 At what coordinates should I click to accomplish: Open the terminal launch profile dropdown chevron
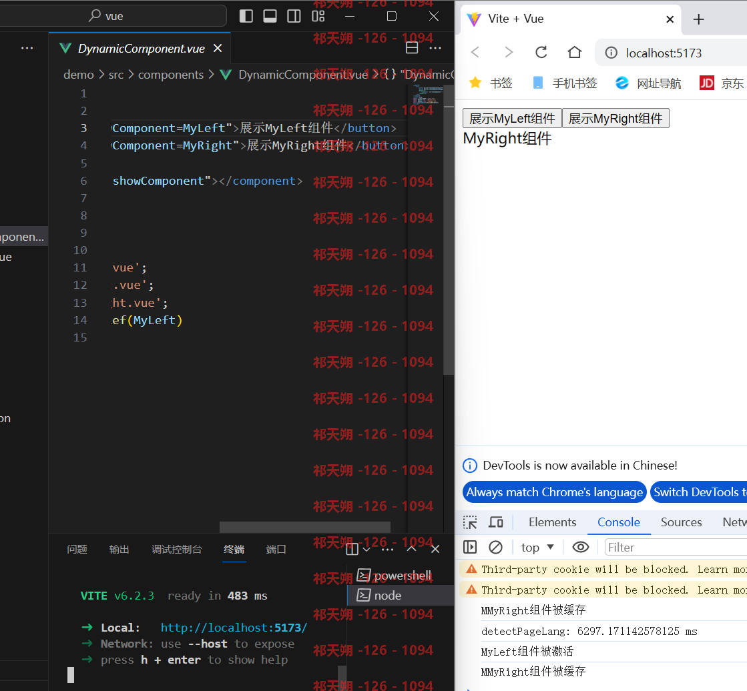[x=366, y=549]
